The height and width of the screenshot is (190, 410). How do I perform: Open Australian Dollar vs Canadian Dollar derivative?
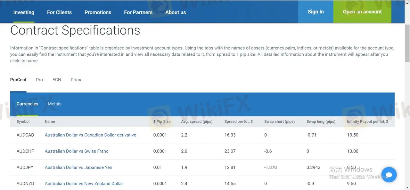[90, 135]
